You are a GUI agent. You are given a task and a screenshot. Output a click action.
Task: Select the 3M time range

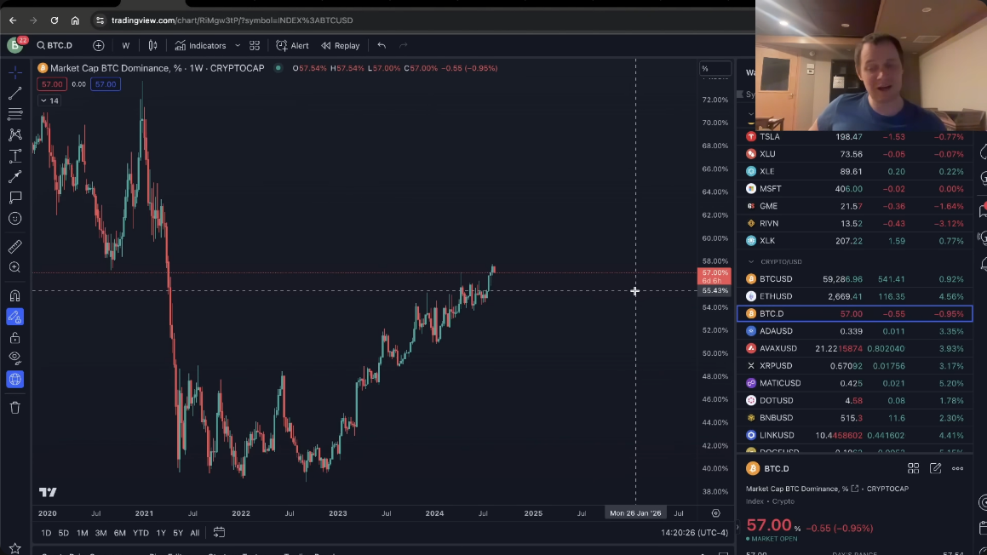click(100, 533)
